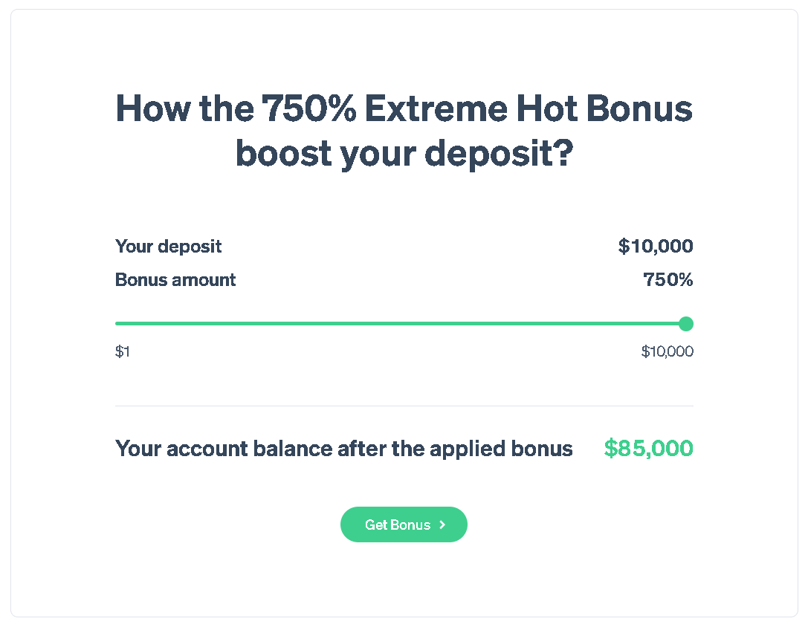Click "Extreme Hot Bonus" in the heading
The image size is (808, 627).
click(x=529, y=109)
